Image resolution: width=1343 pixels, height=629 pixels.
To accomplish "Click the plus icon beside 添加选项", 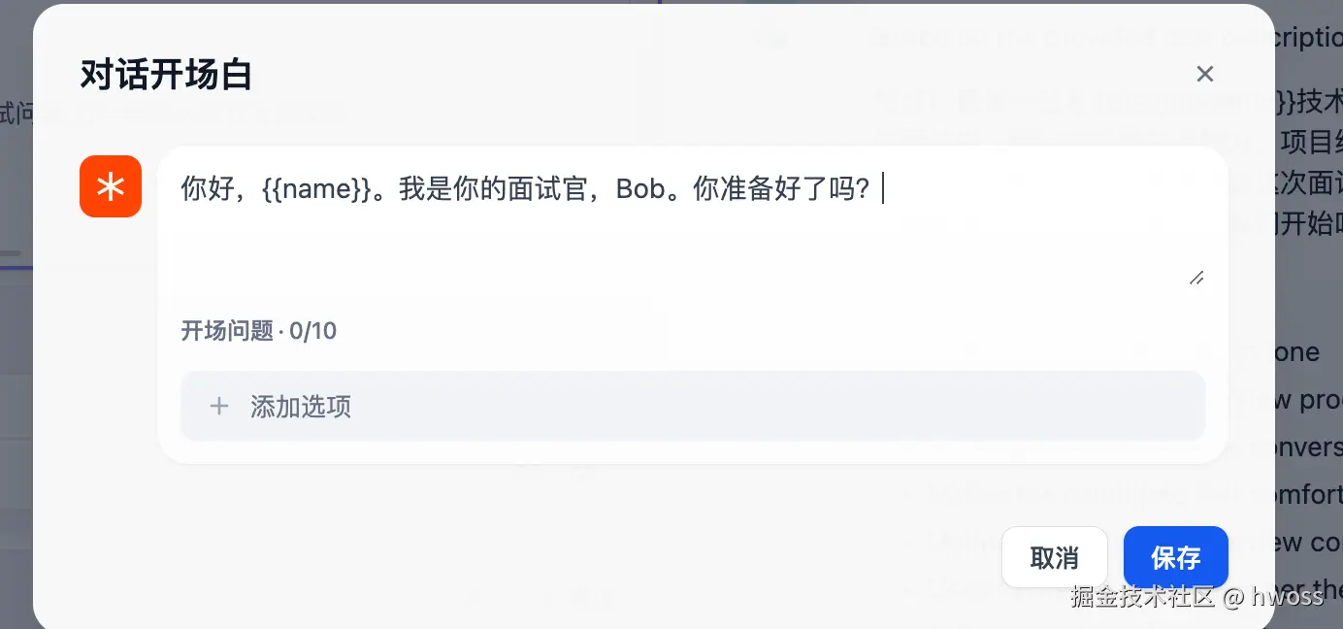I will [x=219, y=406].
